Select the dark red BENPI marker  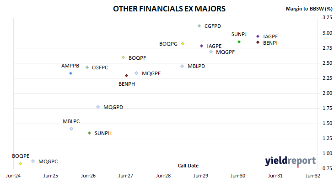[258, 42]
